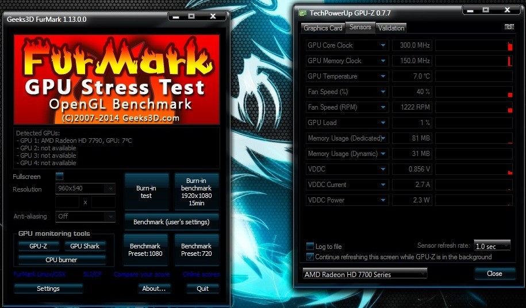Viewport: 526px width, 308px height.
Task: Run Burn-in benchmark 1920x1080 15min
Action: tap(196, 192)
